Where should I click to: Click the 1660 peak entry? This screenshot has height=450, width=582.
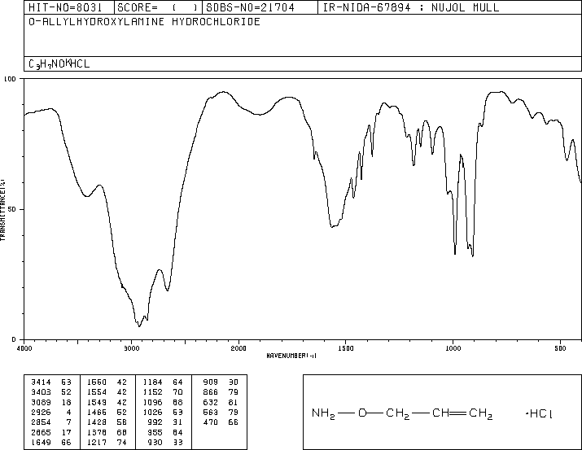107,382
